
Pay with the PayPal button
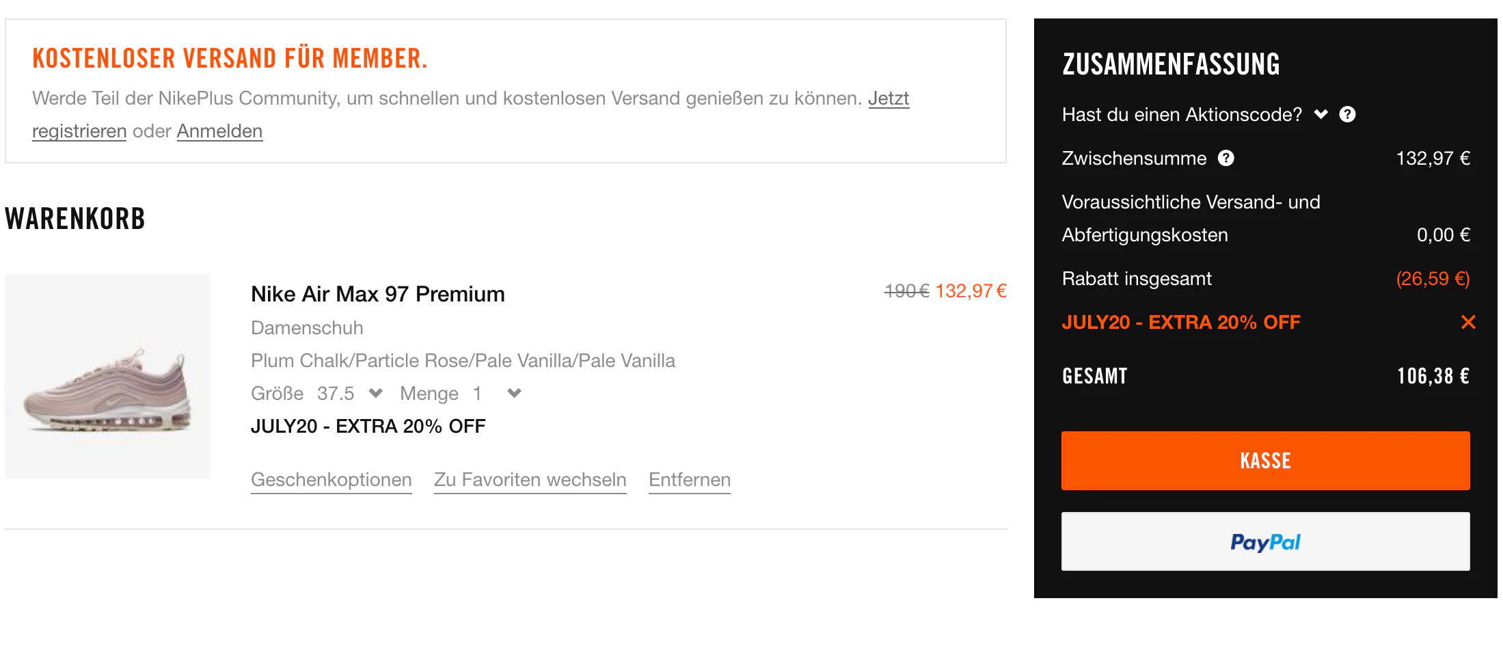pyautogui.click(x=1265, y=541)
